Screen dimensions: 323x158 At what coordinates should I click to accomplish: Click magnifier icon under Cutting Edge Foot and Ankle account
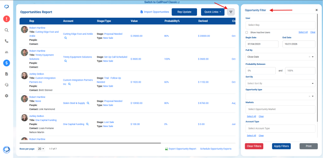[65, 38]
